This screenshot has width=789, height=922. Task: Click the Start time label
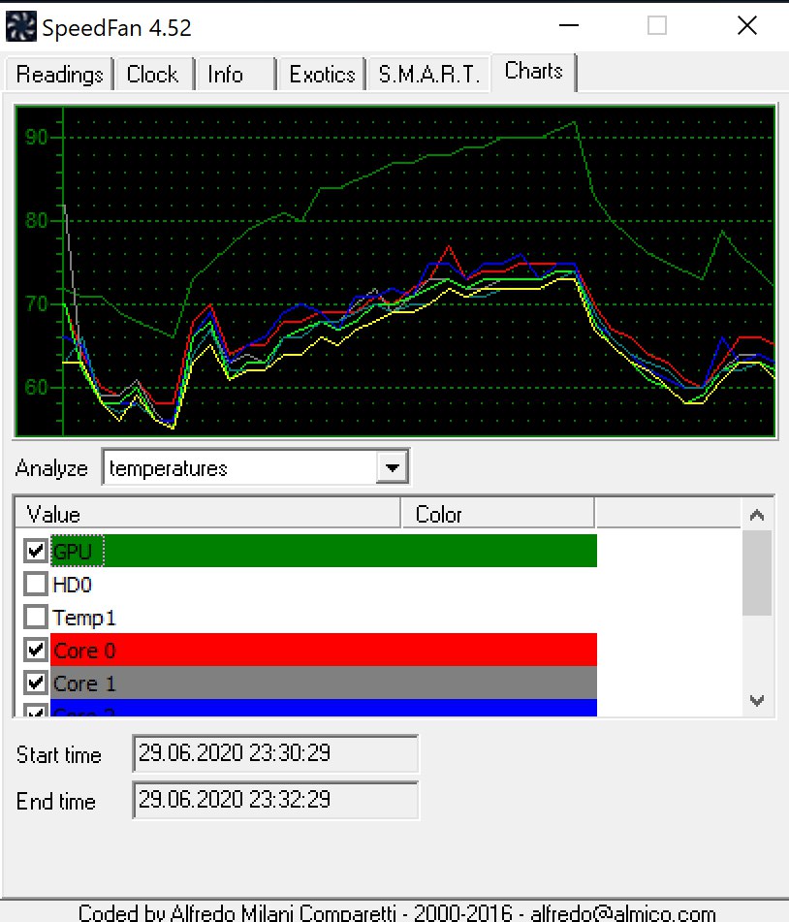59,754
